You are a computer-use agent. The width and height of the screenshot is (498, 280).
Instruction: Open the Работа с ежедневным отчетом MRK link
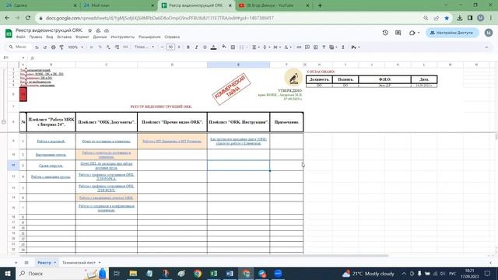click(106, 198)
